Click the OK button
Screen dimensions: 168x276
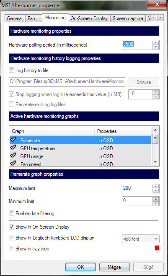coord(80,267)
